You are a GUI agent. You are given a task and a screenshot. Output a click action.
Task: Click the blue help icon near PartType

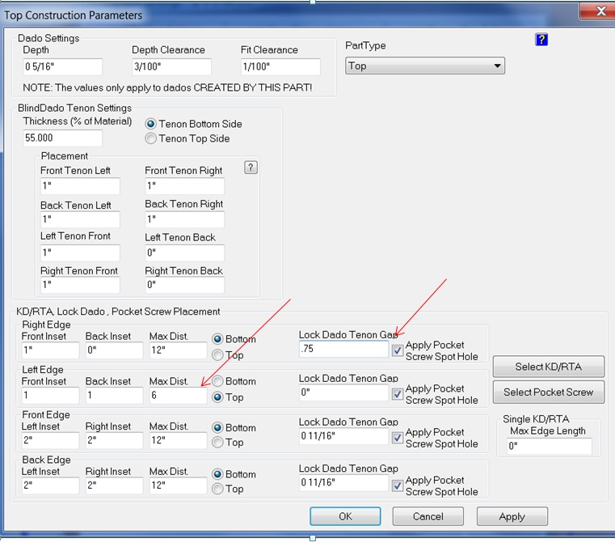(x=541, y=40)
